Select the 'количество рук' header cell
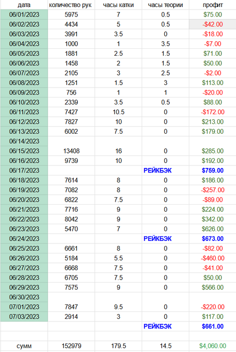 click(71, 5)
